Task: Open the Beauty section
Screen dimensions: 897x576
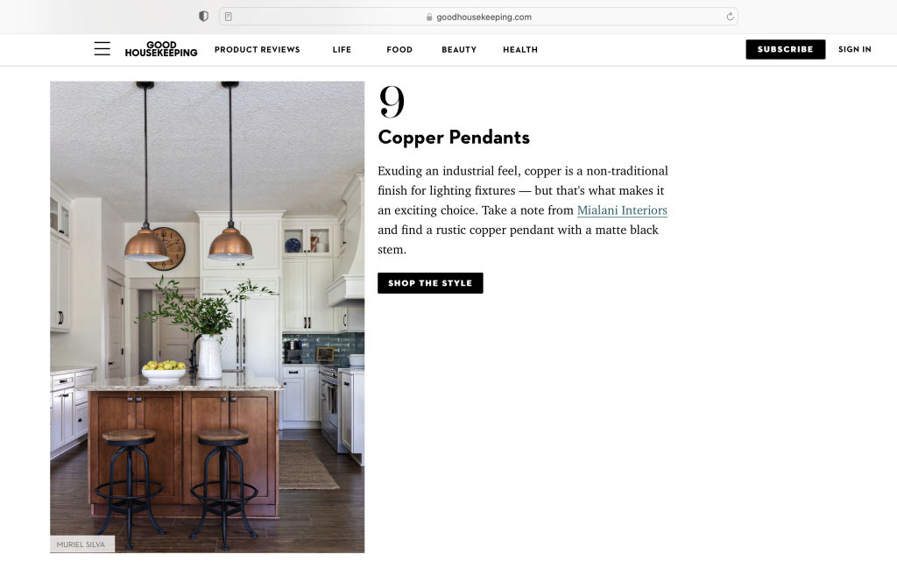Action: [459, 50]
